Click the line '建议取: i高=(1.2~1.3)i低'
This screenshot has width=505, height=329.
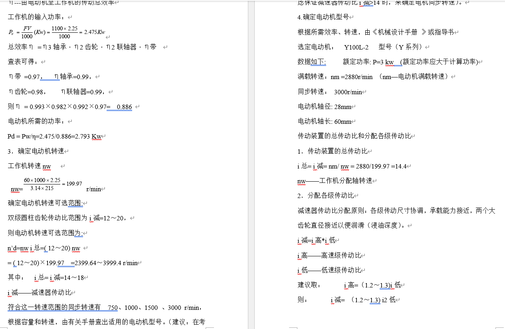click(349, 285)
